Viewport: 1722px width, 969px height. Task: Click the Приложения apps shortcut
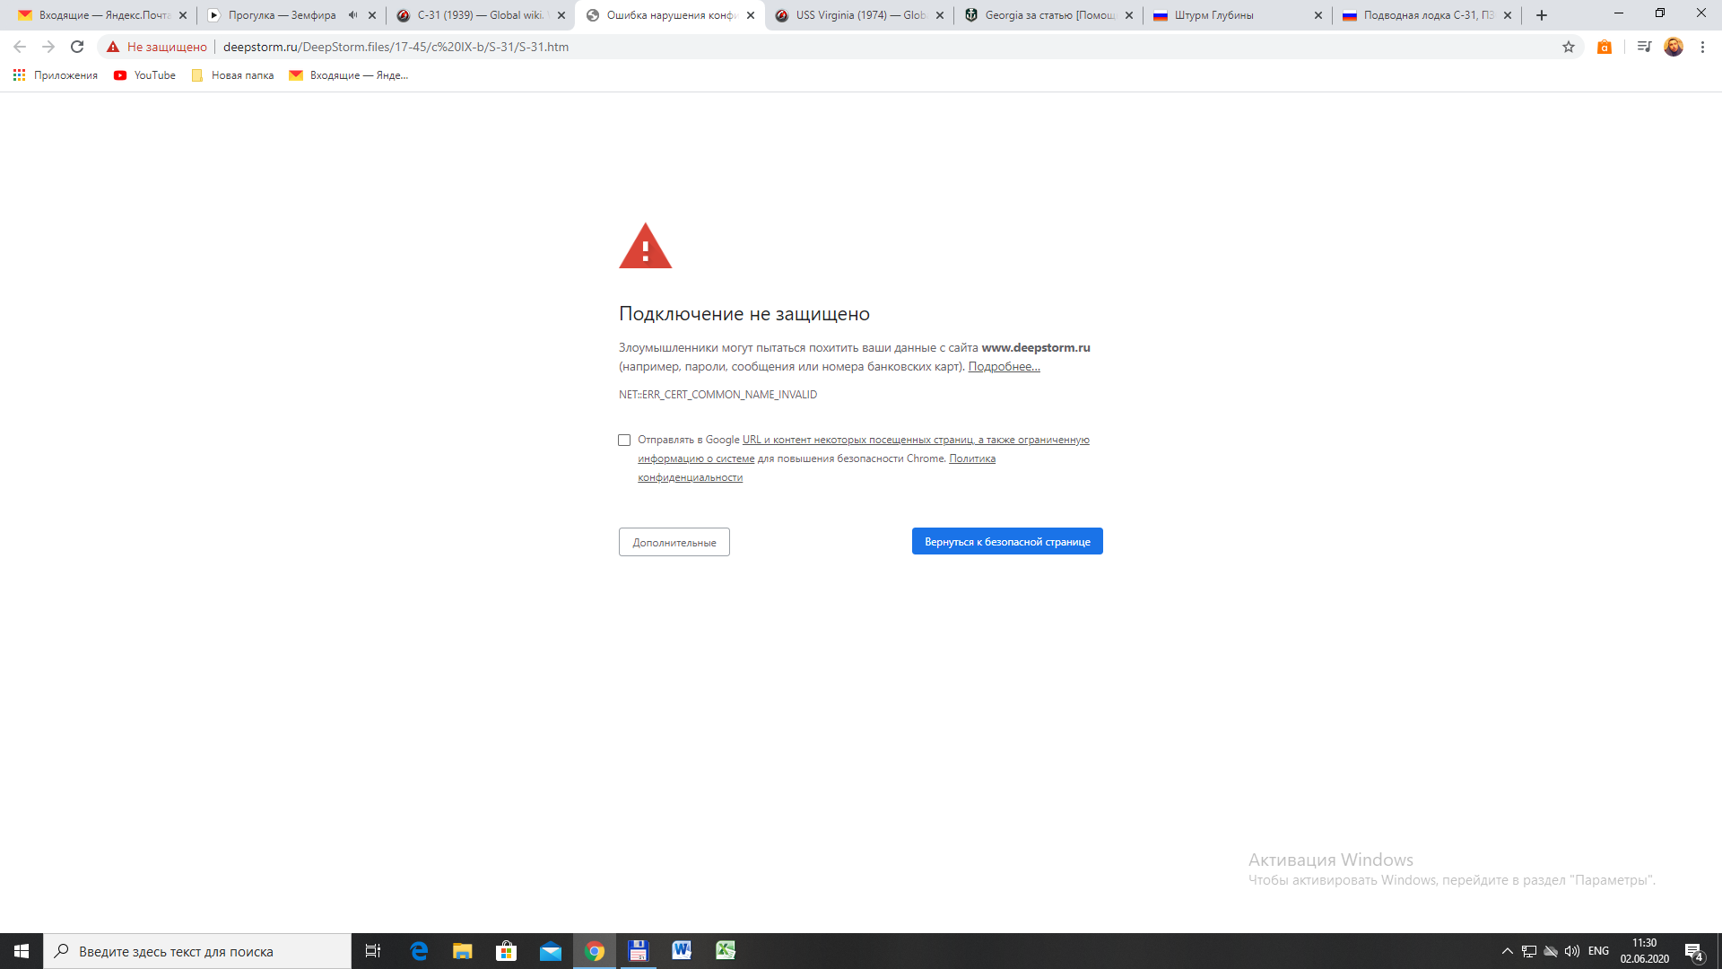(x=56, y=75)
